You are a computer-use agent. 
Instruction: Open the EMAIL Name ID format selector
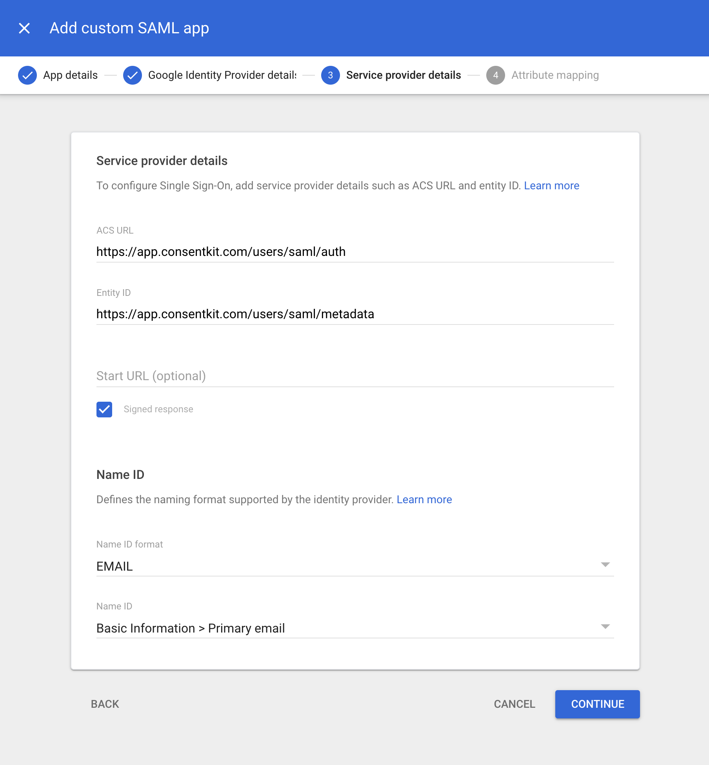[x=353, y=566]
